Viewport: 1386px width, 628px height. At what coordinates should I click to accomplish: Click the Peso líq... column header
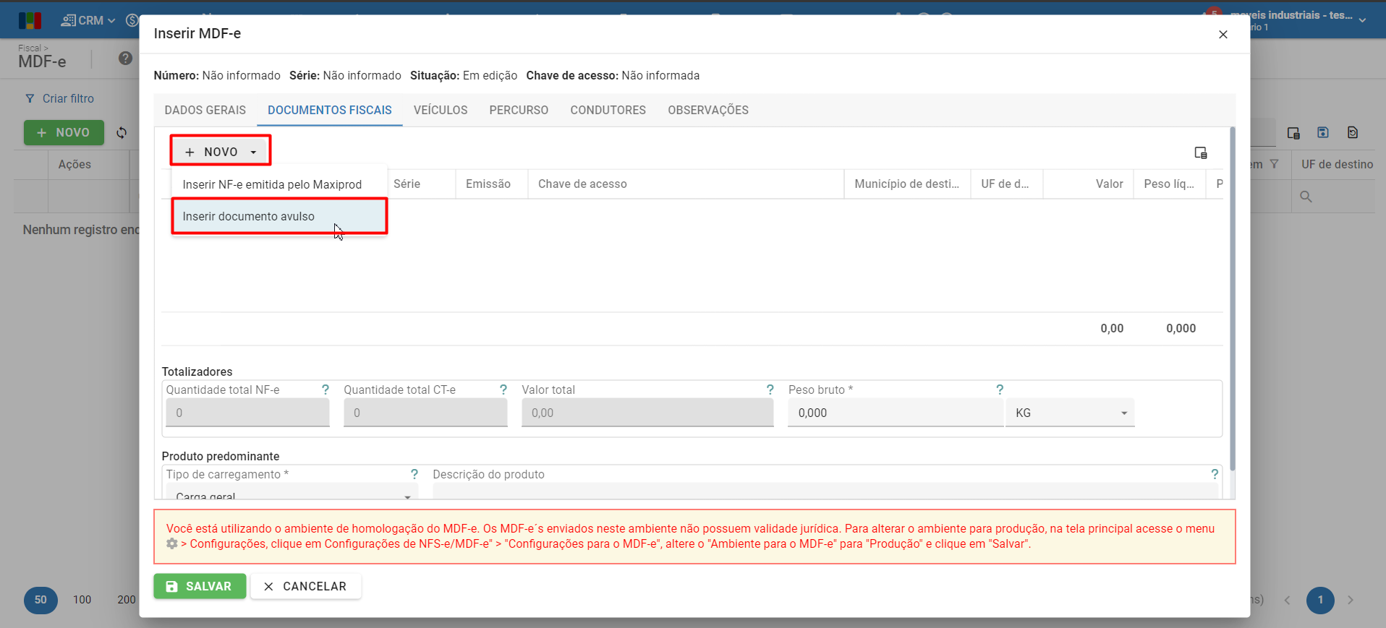(1170, 184)
